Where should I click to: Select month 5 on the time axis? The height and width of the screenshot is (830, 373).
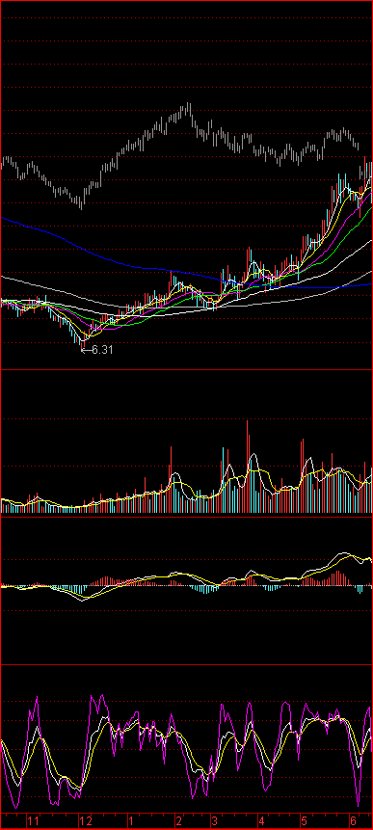coord(305,821)
